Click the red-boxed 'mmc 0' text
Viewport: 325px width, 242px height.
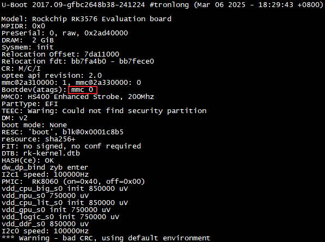[x=82, y=90]
